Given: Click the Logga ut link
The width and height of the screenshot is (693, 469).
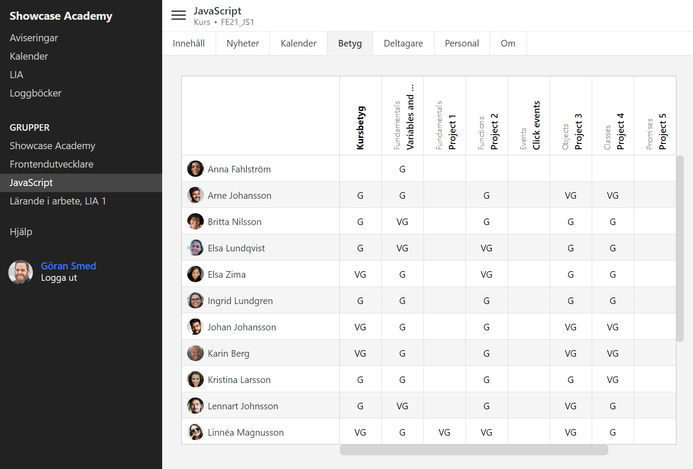Looking at the screenshot, I should coord(59,278).
